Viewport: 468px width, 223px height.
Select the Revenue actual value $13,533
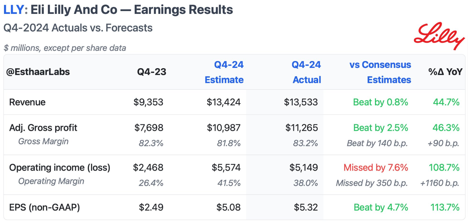coord(301,102)
